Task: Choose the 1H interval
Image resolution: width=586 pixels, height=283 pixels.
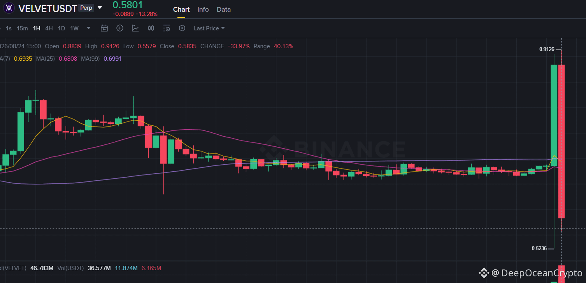Action: pos(37,28)
